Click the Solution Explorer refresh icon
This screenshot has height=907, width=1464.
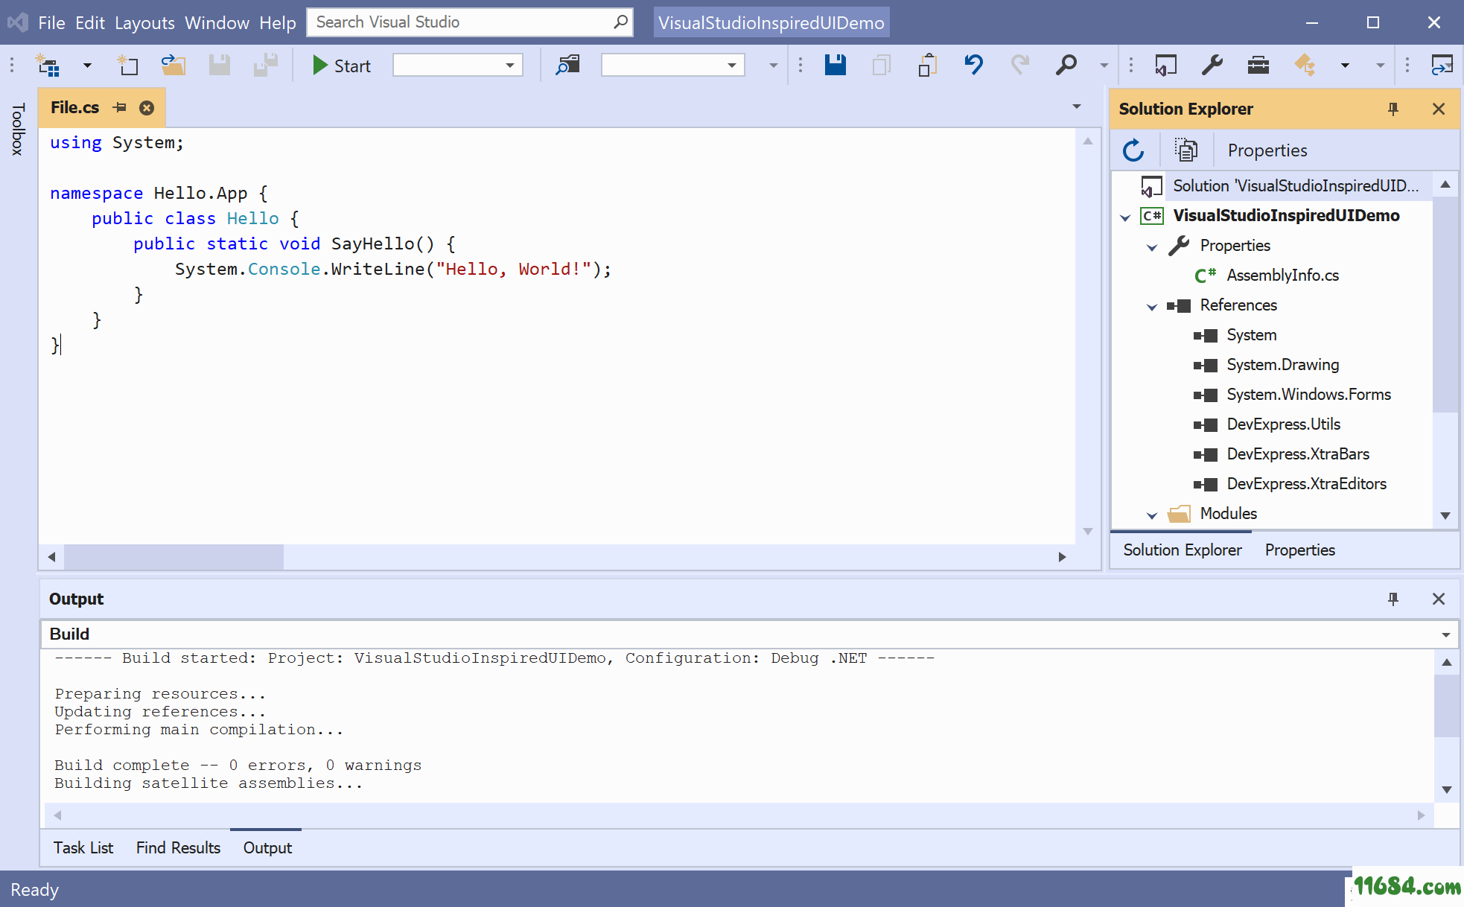tap(1135, 148)
